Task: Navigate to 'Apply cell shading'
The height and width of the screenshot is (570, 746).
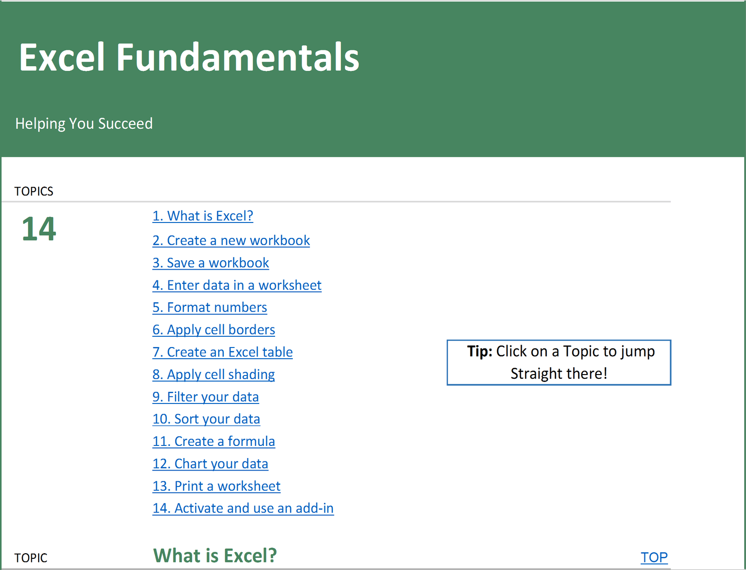Action: pyautogui.click(x=213, y=375)
